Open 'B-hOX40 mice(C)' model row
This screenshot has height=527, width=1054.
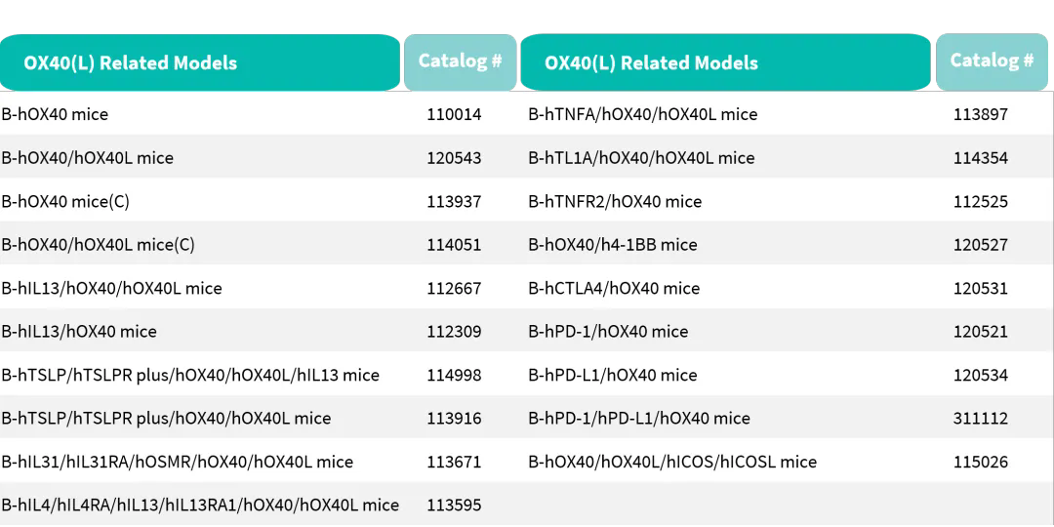[65, 202]
